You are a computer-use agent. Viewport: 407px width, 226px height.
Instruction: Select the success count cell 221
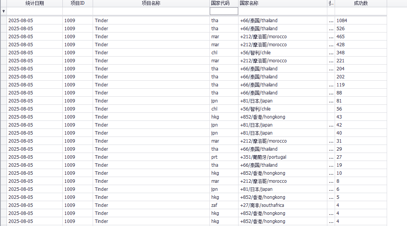(x=361, y=61)
